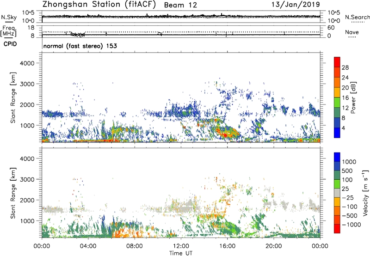The image size is (370, 256).
Task: Click the "100" label on the velocity color bar
Action: coord(347,180)
